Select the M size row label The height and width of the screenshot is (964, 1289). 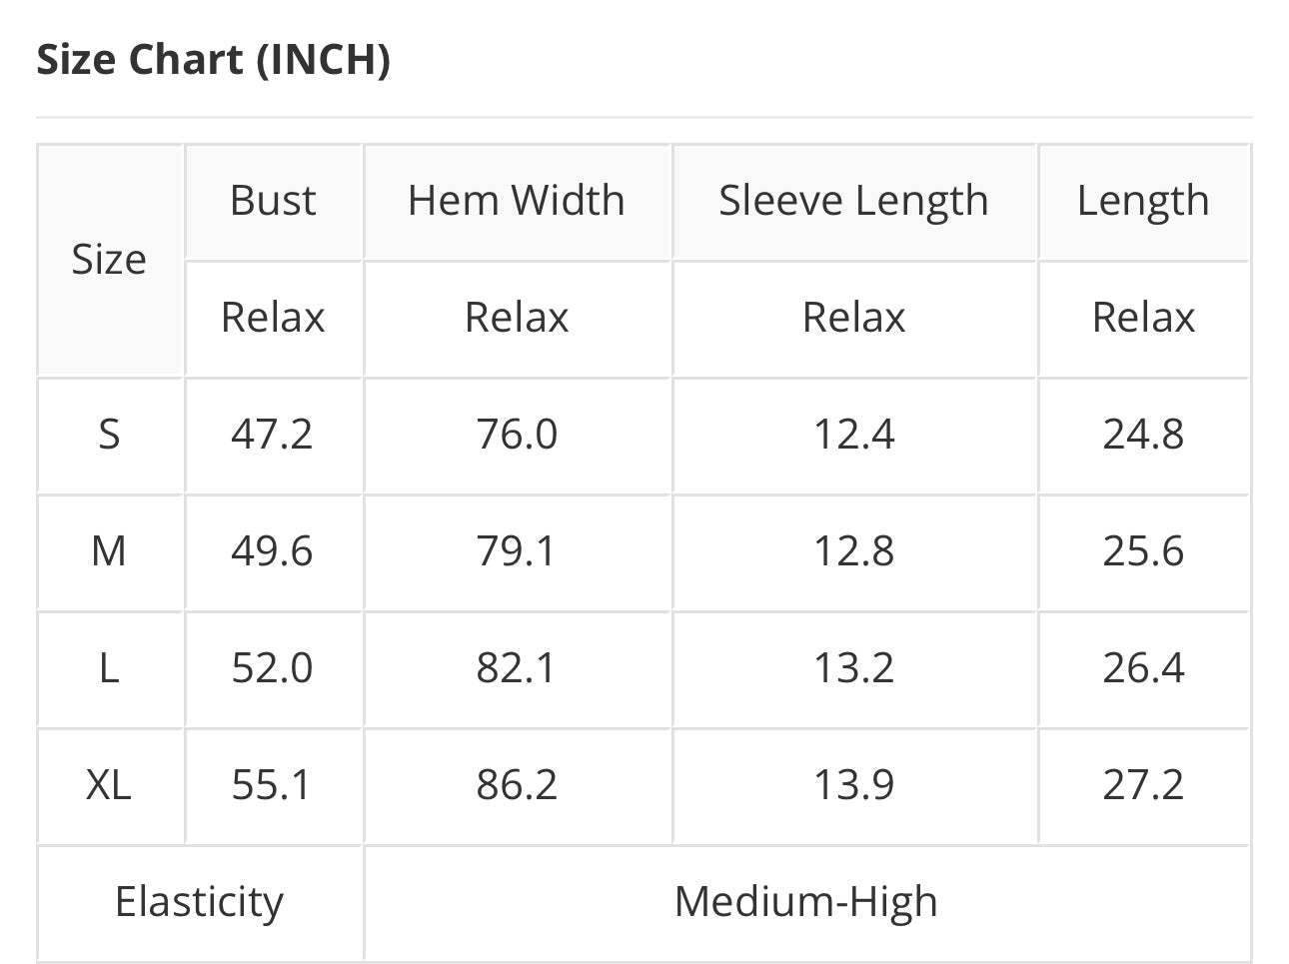pos(110,551)
